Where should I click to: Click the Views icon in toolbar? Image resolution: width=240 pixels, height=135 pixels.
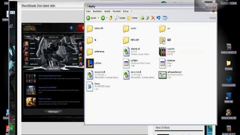coord(165,18)
